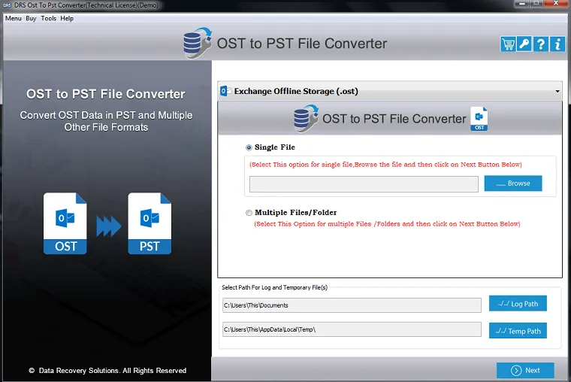The height and width of the screenshot is (382, 571).
Task: Click the DRS app icon in title bar
Action: point(8,5)
